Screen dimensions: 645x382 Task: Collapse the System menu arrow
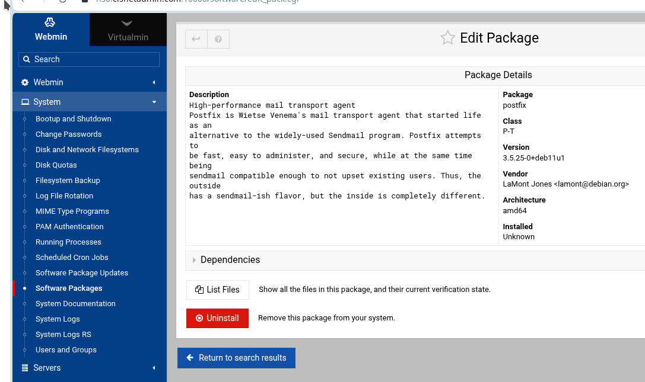click(x=154, y=102)
